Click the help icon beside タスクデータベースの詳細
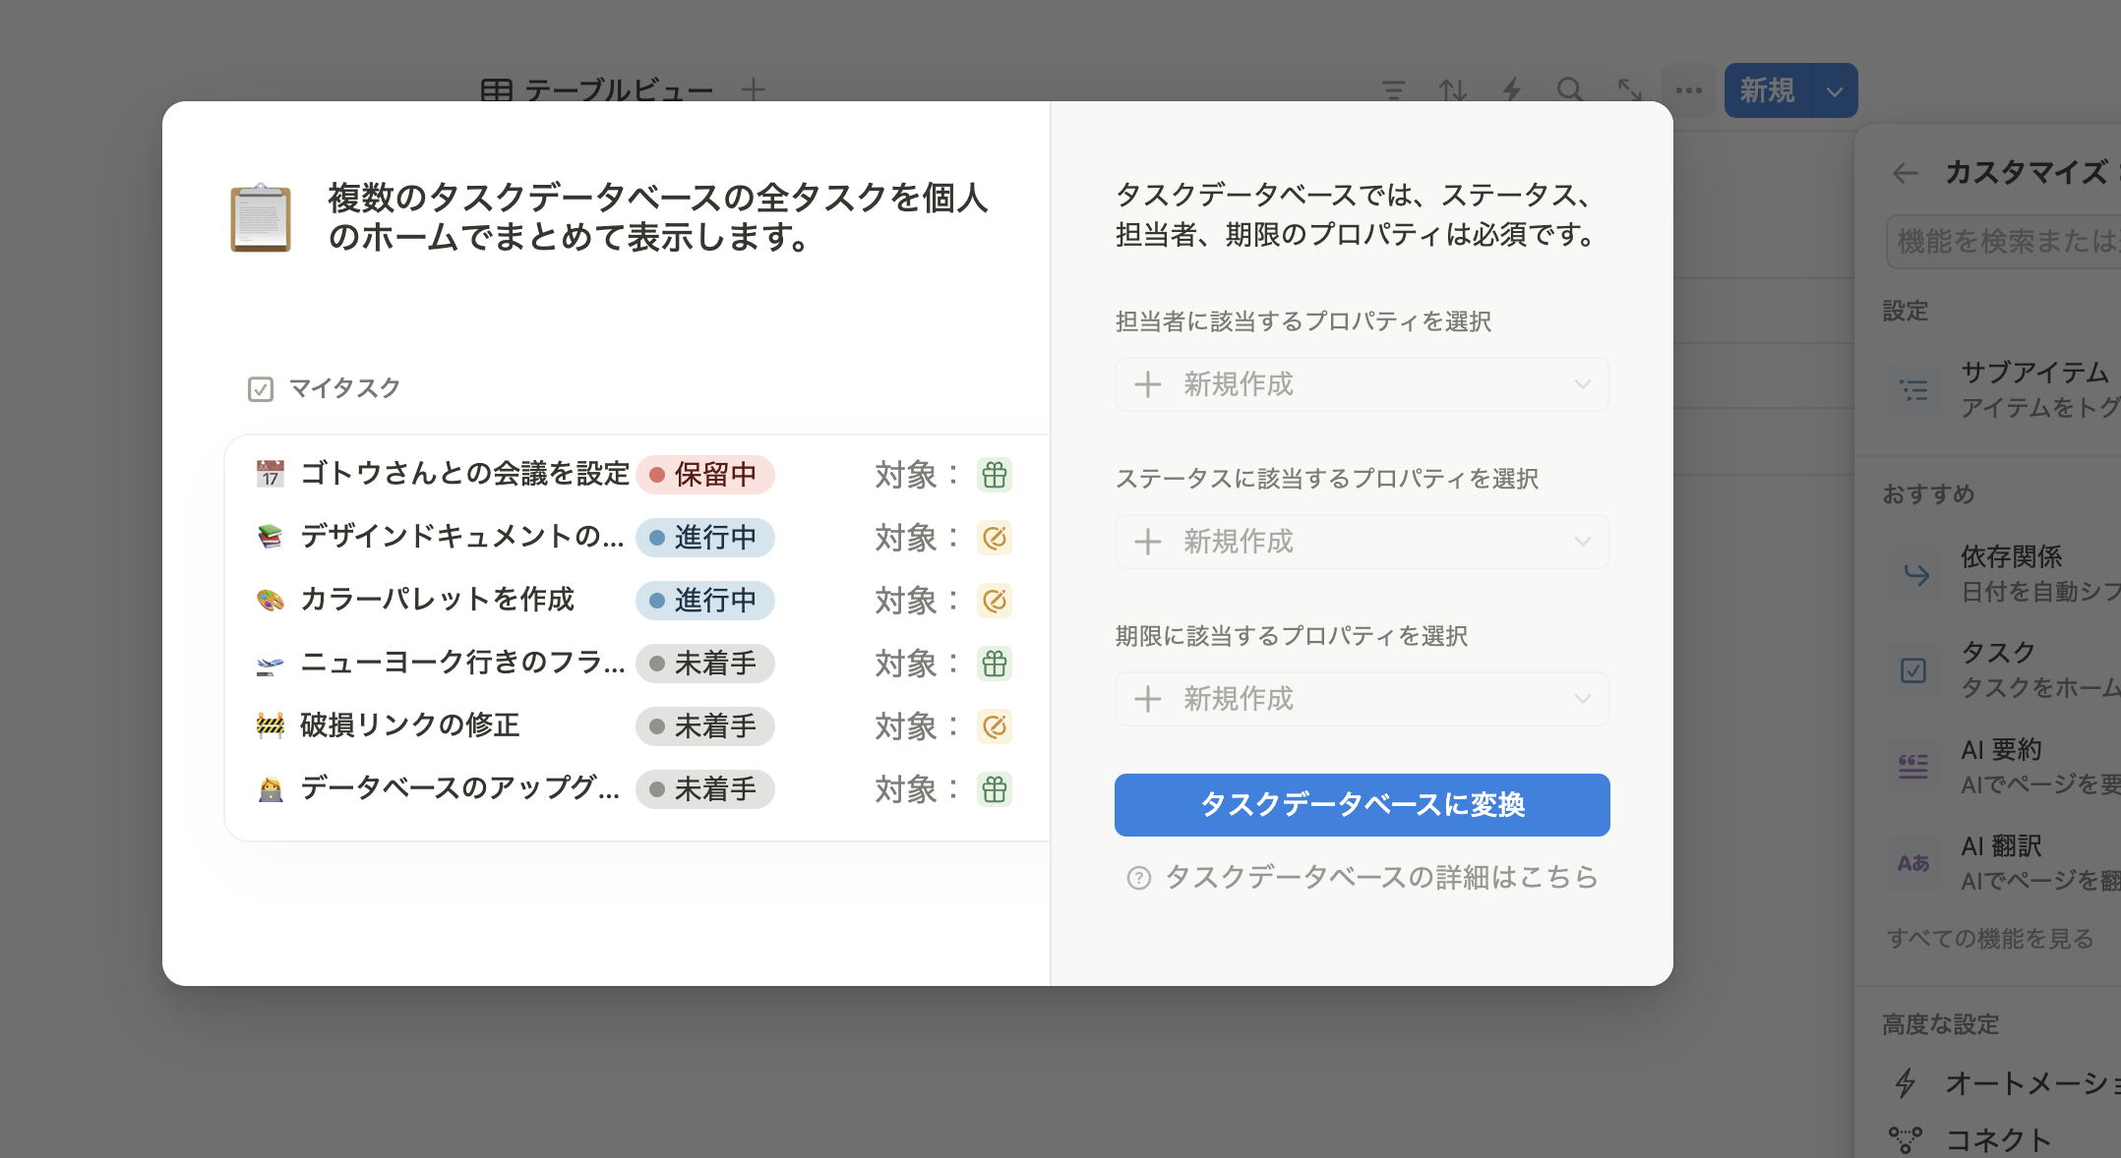 [x=1138, y=878]
